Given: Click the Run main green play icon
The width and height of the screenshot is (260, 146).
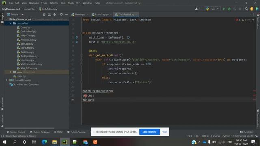Looking at the screenshot, I should 224,9.
